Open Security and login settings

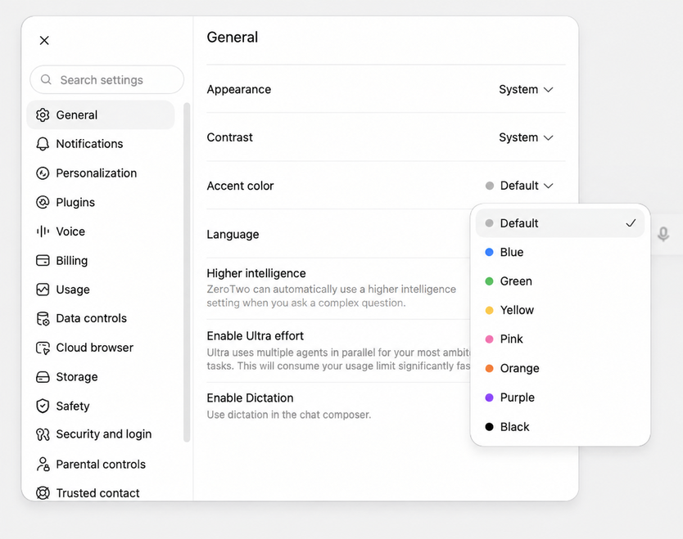101,434
